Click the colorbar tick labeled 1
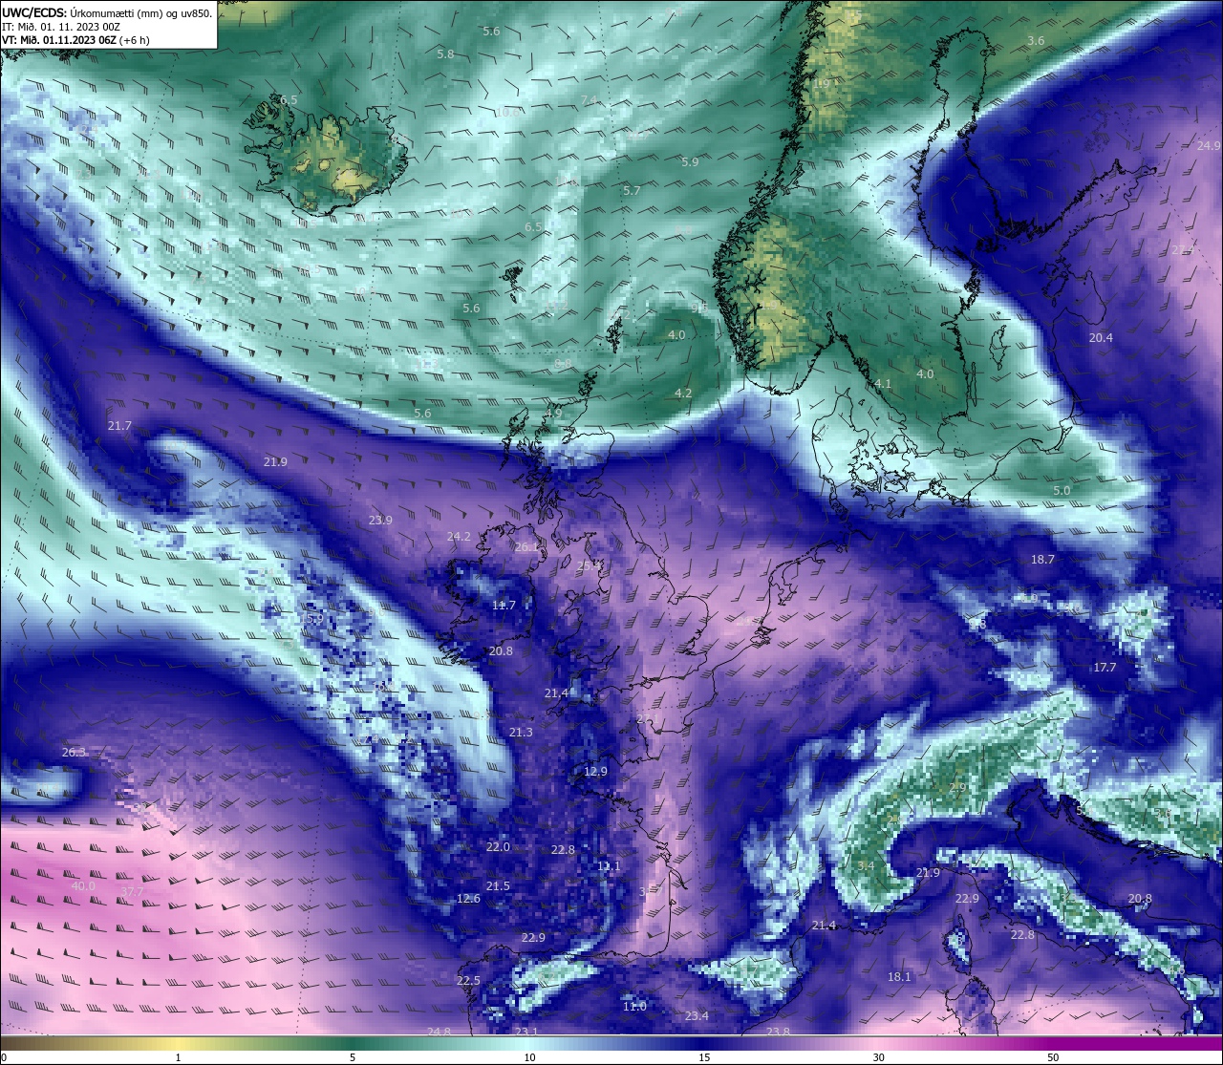Image resolution: width=1223 pixels, height=1065 pixels. 178,1057
